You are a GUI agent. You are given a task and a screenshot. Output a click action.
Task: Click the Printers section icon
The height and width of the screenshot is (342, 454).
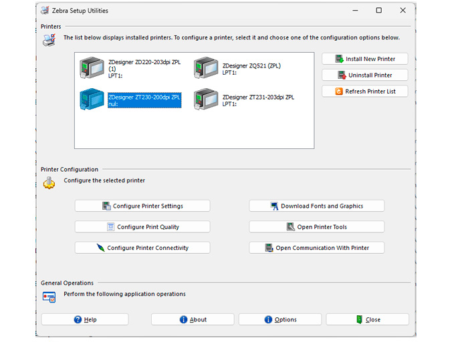49,40
